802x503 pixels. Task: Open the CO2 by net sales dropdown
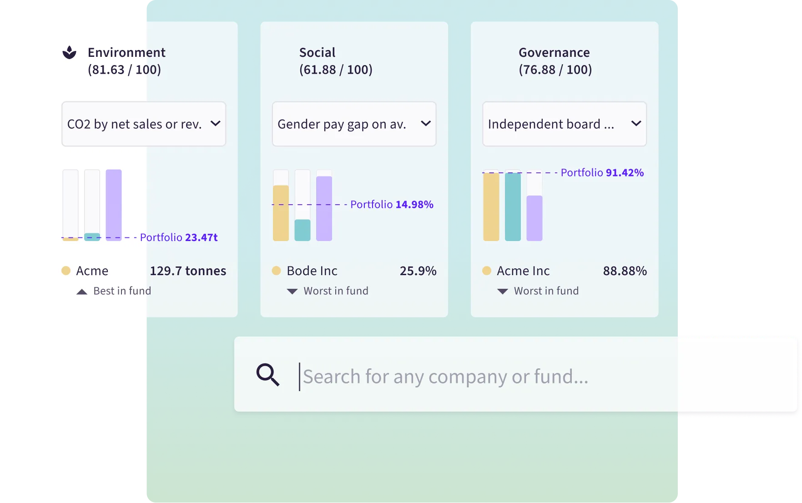point(143,124)
